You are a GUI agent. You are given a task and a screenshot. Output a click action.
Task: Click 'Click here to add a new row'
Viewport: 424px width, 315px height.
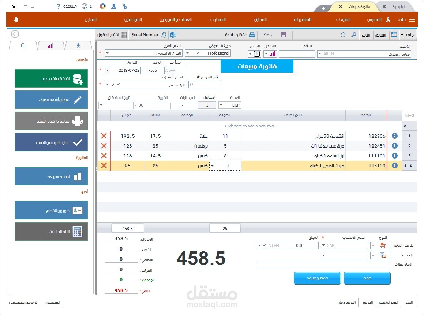click(x=249, y=126)
